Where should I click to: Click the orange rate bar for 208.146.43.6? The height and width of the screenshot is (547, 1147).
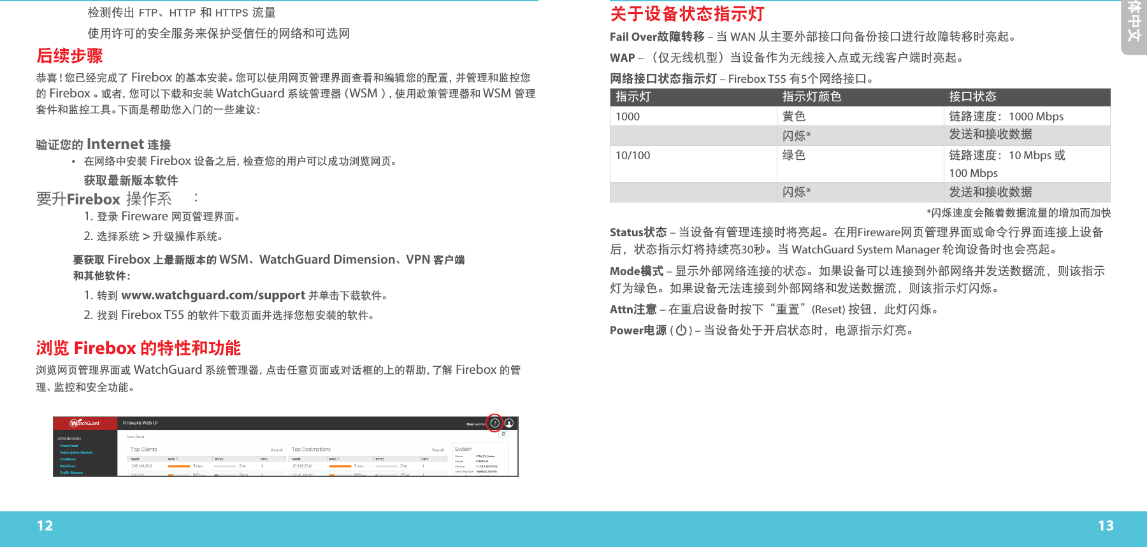pyautogui.click(x=179, y=466)
